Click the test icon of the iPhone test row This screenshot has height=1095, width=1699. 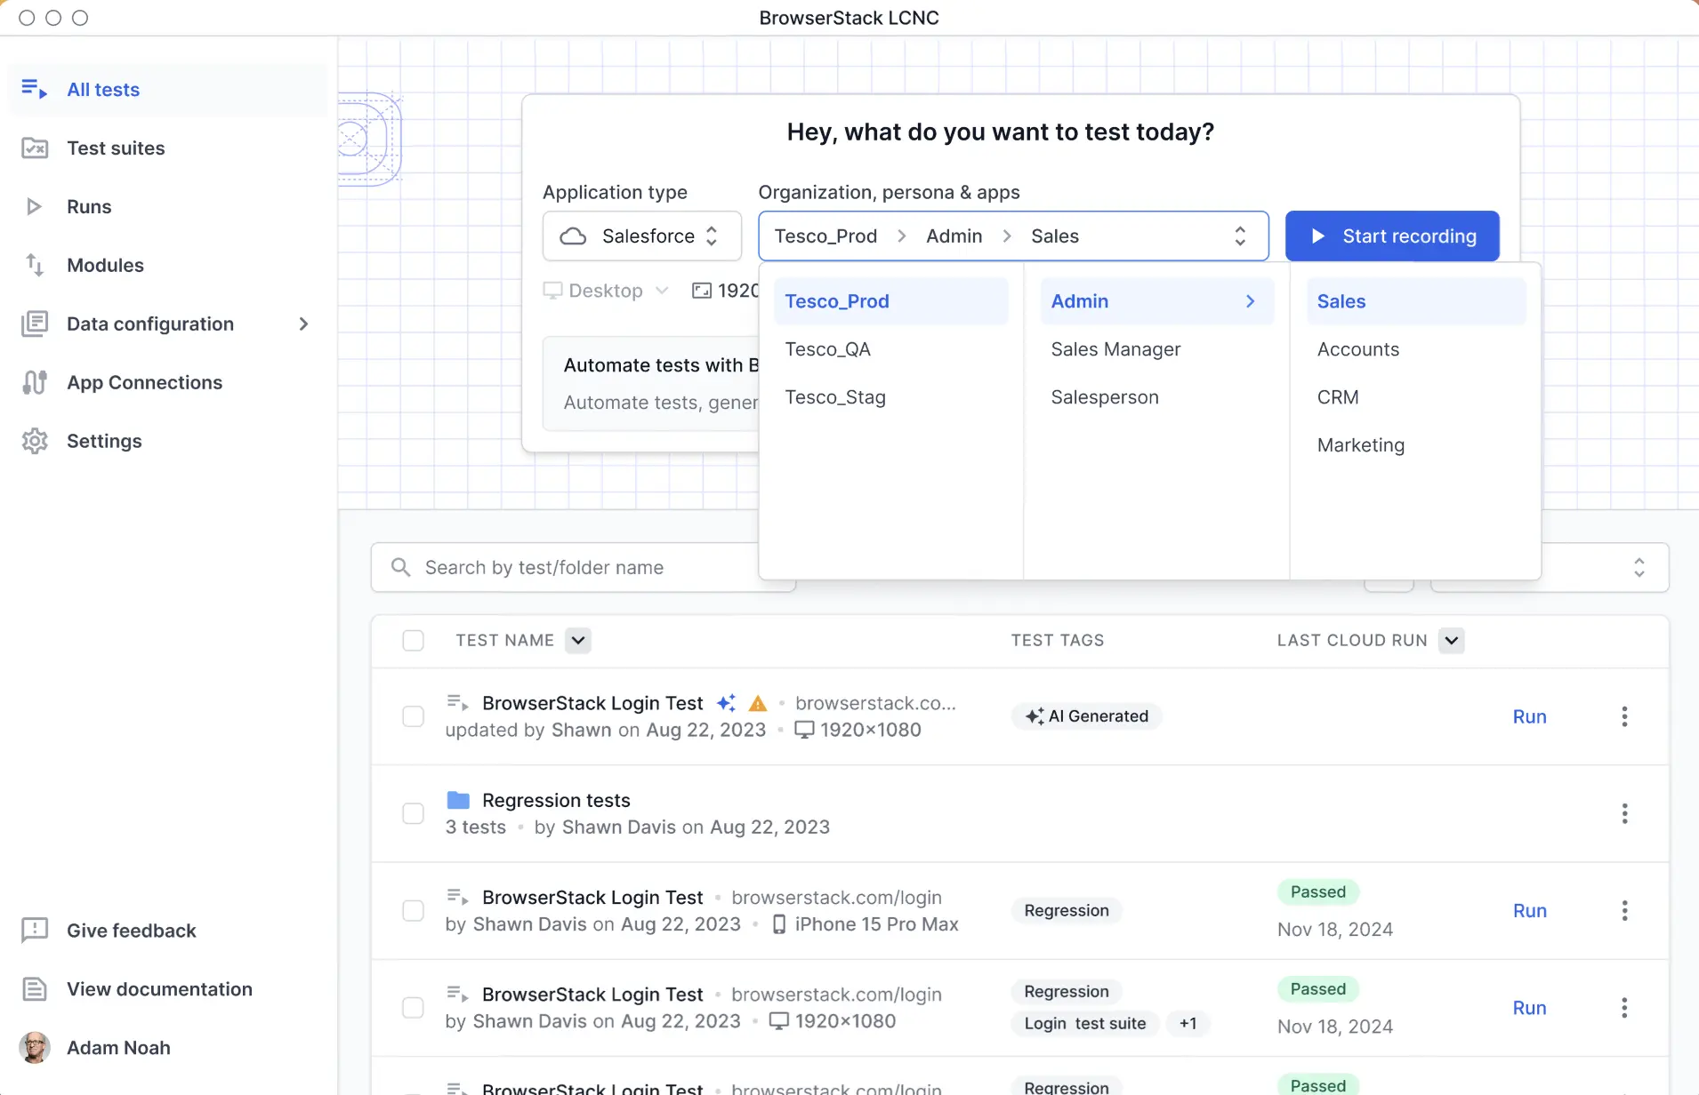457,897
